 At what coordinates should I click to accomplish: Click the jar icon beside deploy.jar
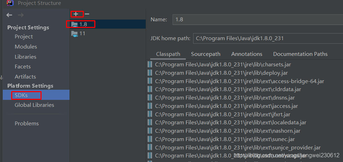150,73
